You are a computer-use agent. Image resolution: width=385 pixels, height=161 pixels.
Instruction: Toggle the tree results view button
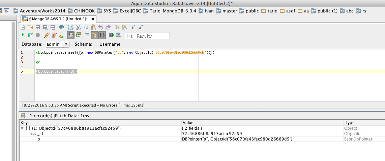[x=94, y=35]
